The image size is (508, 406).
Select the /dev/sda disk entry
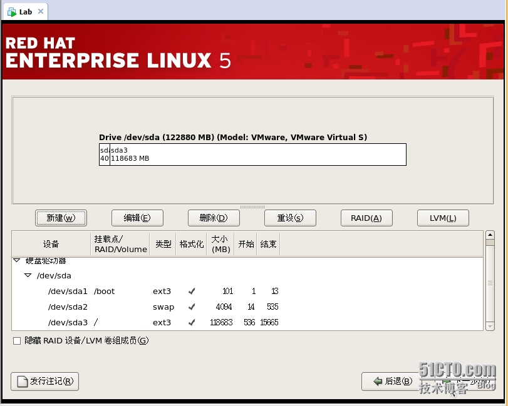pos(54,276)
